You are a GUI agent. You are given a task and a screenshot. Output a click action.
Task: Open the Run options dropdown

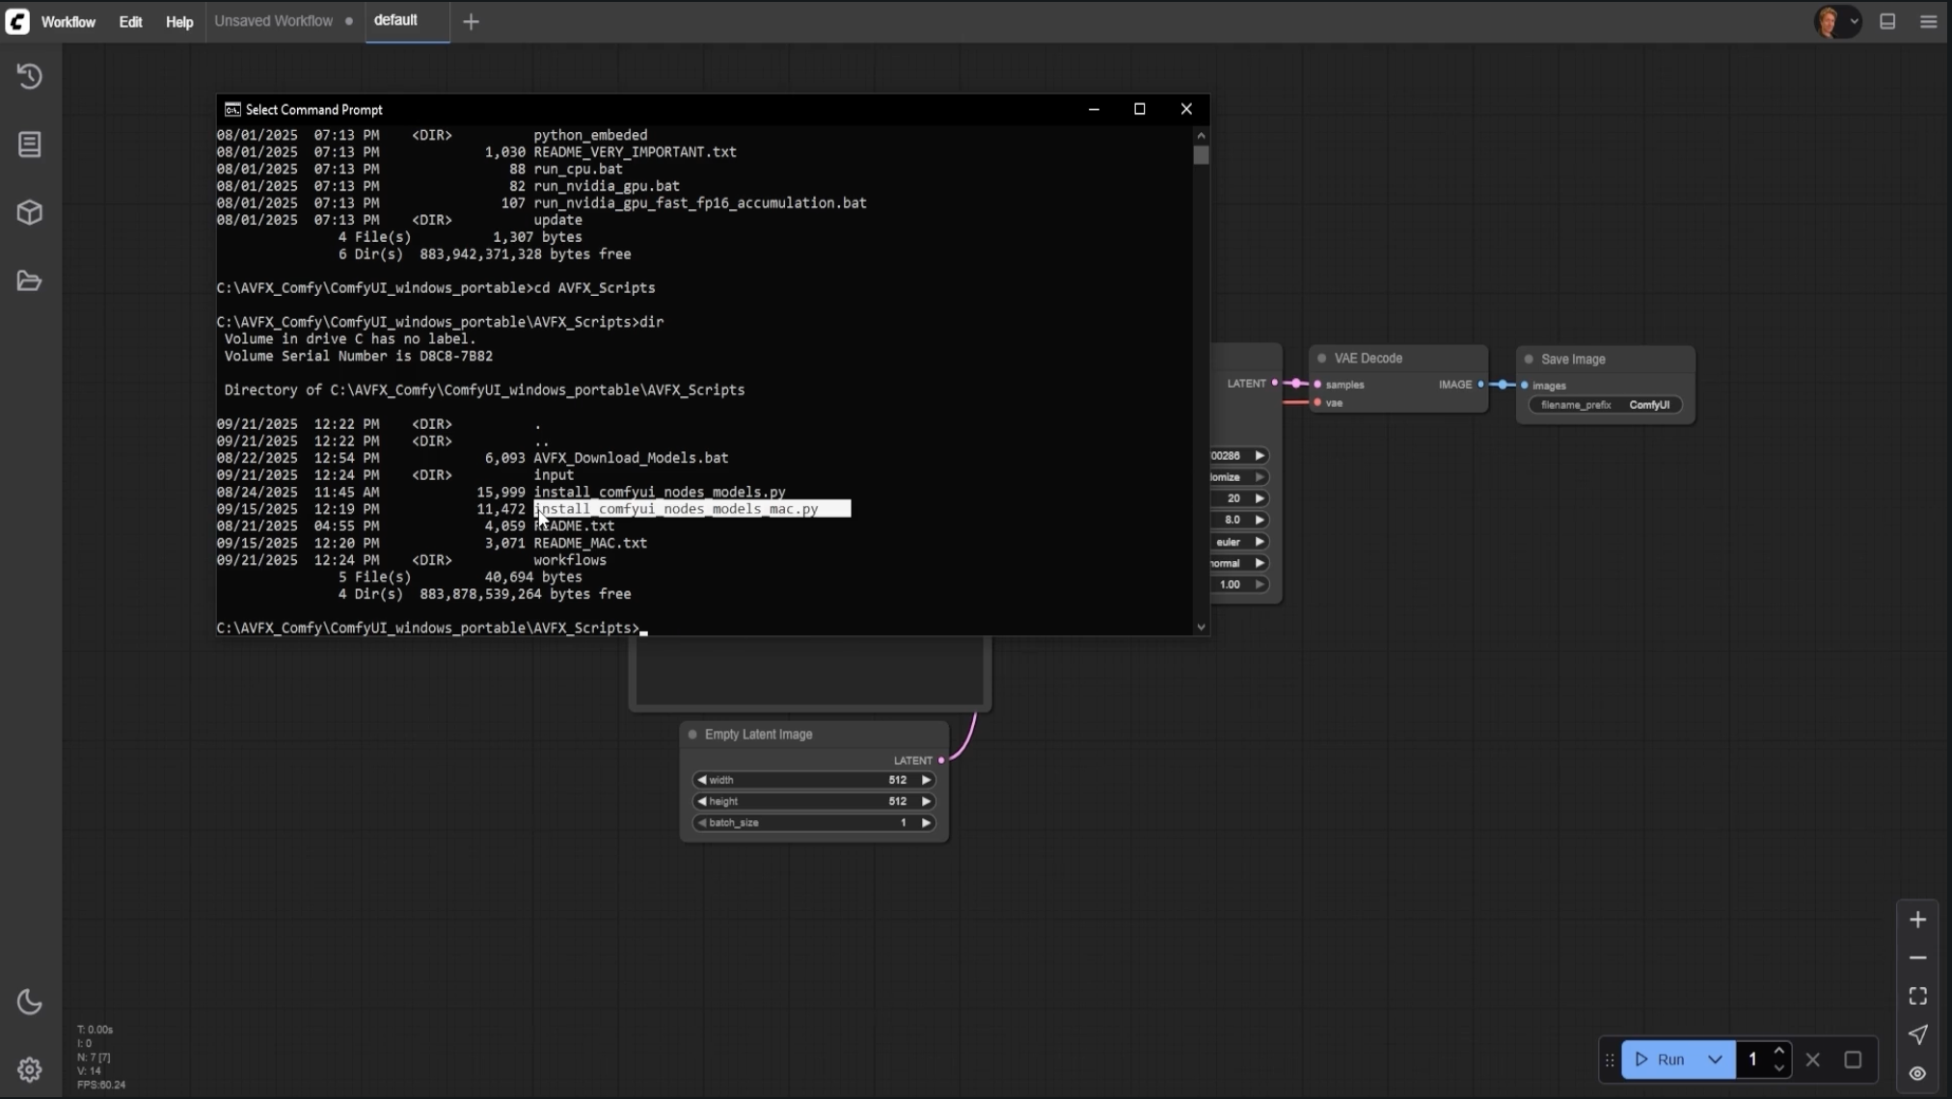1715,1059
